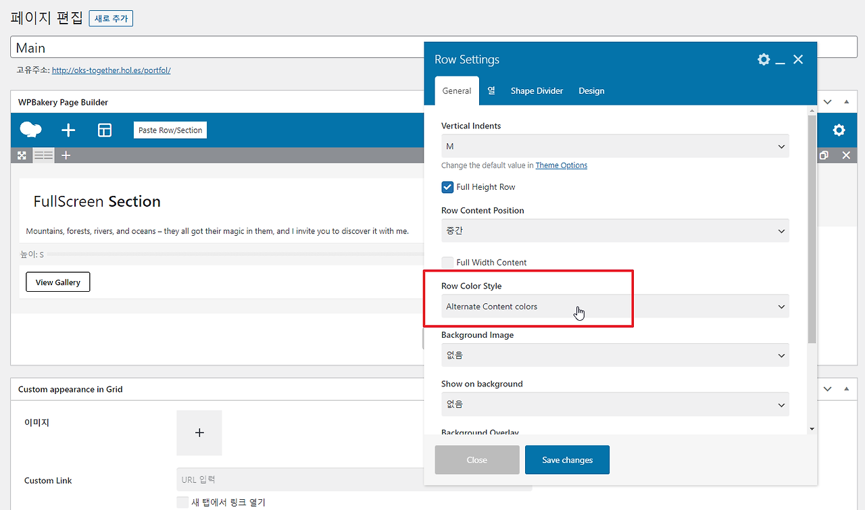Collapse the Custom appearance in Grid panel triangle

pos(846,389)
